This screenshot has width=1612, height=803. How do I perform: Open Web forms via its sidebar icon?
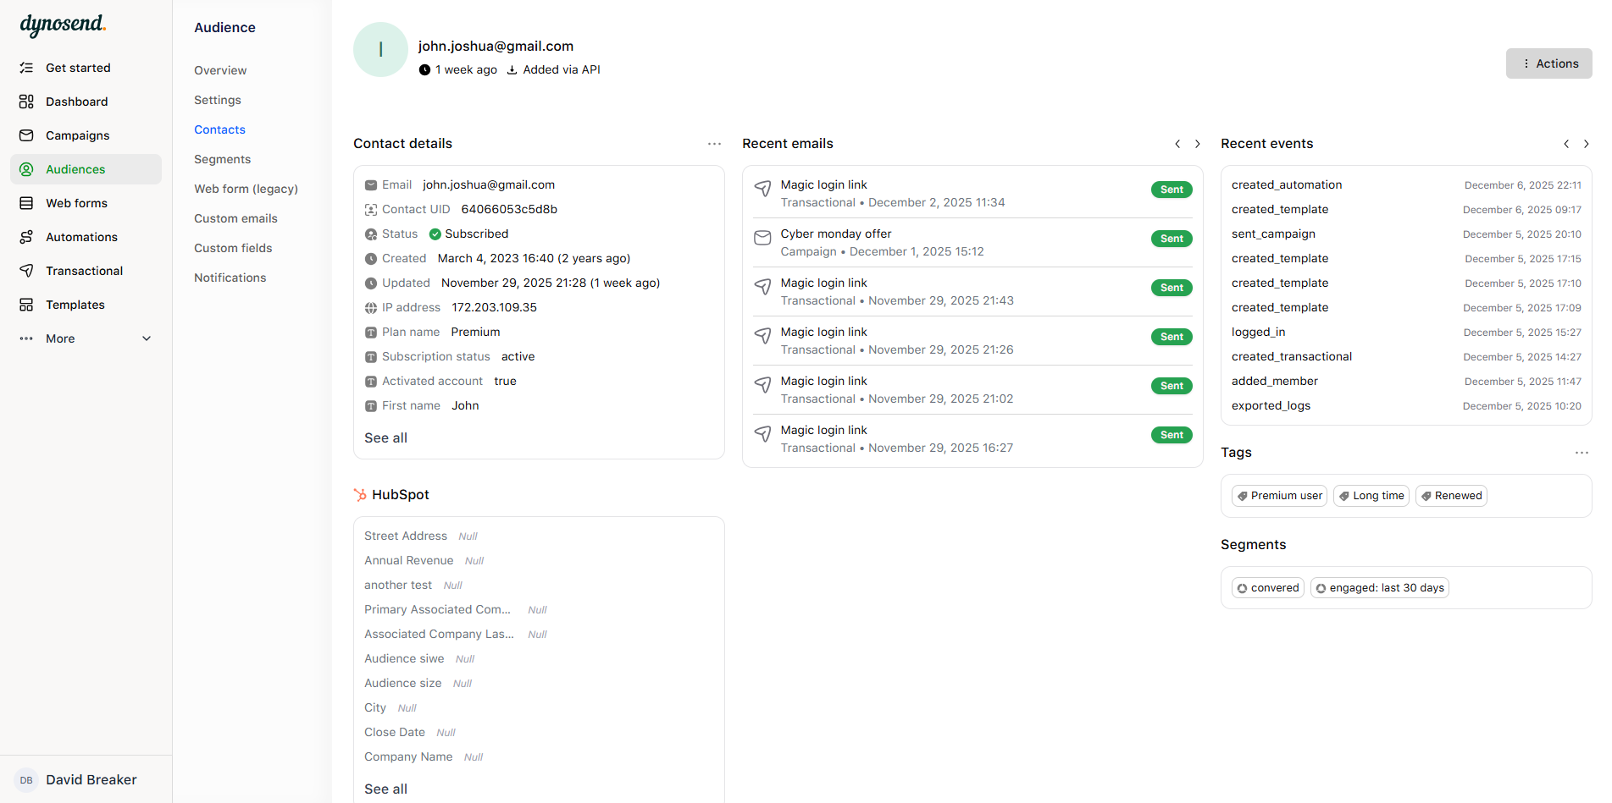(27, 203)
